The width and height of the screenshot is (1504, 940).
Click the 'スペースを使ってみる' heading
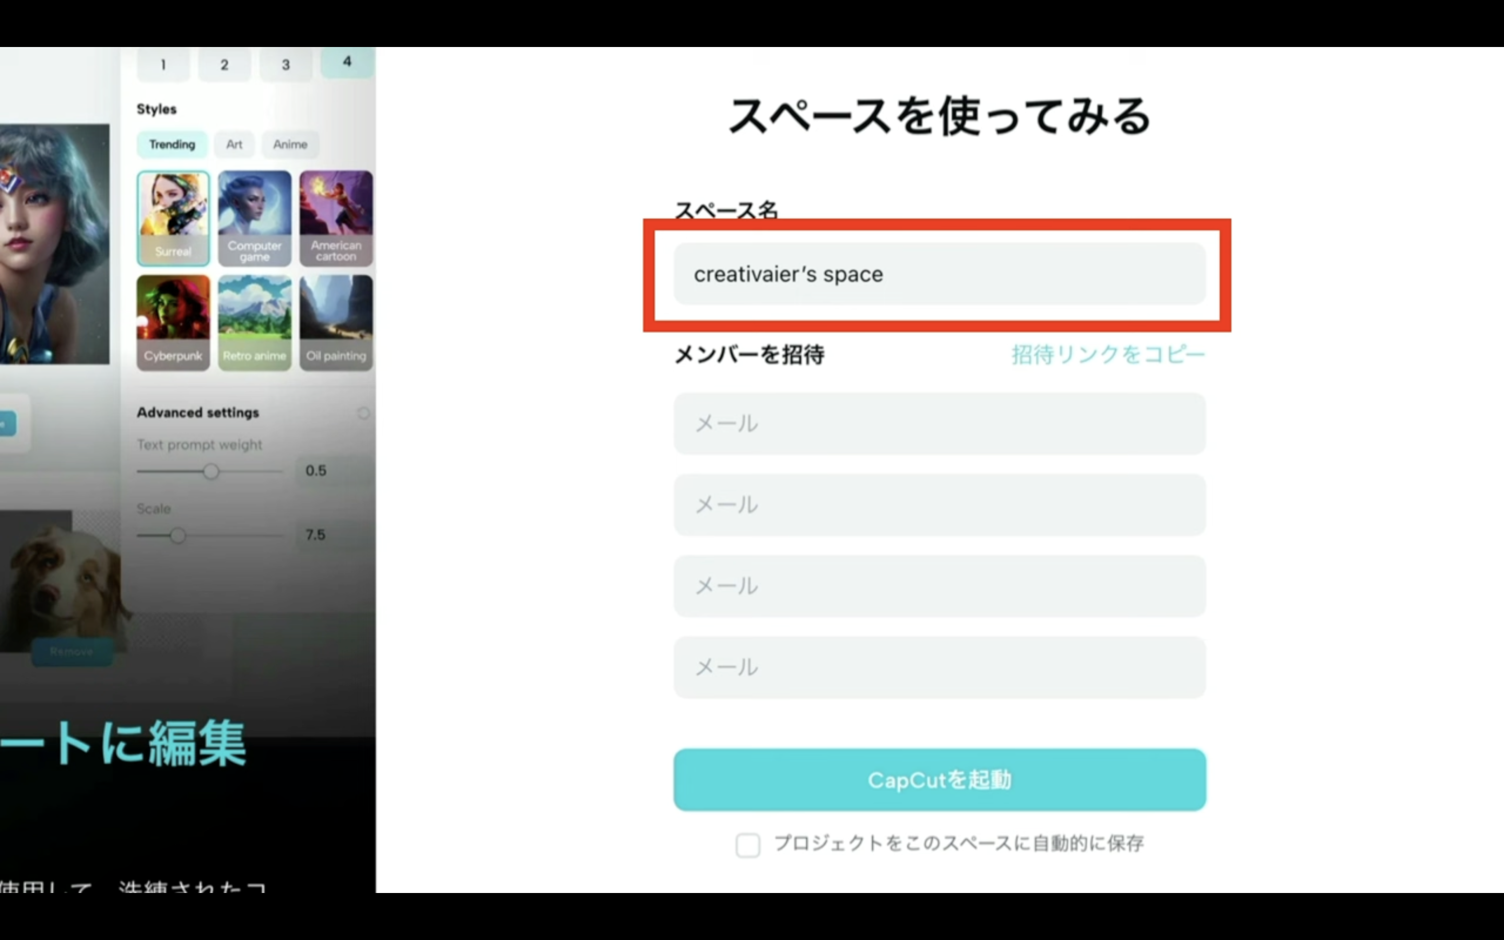point(939,116)
